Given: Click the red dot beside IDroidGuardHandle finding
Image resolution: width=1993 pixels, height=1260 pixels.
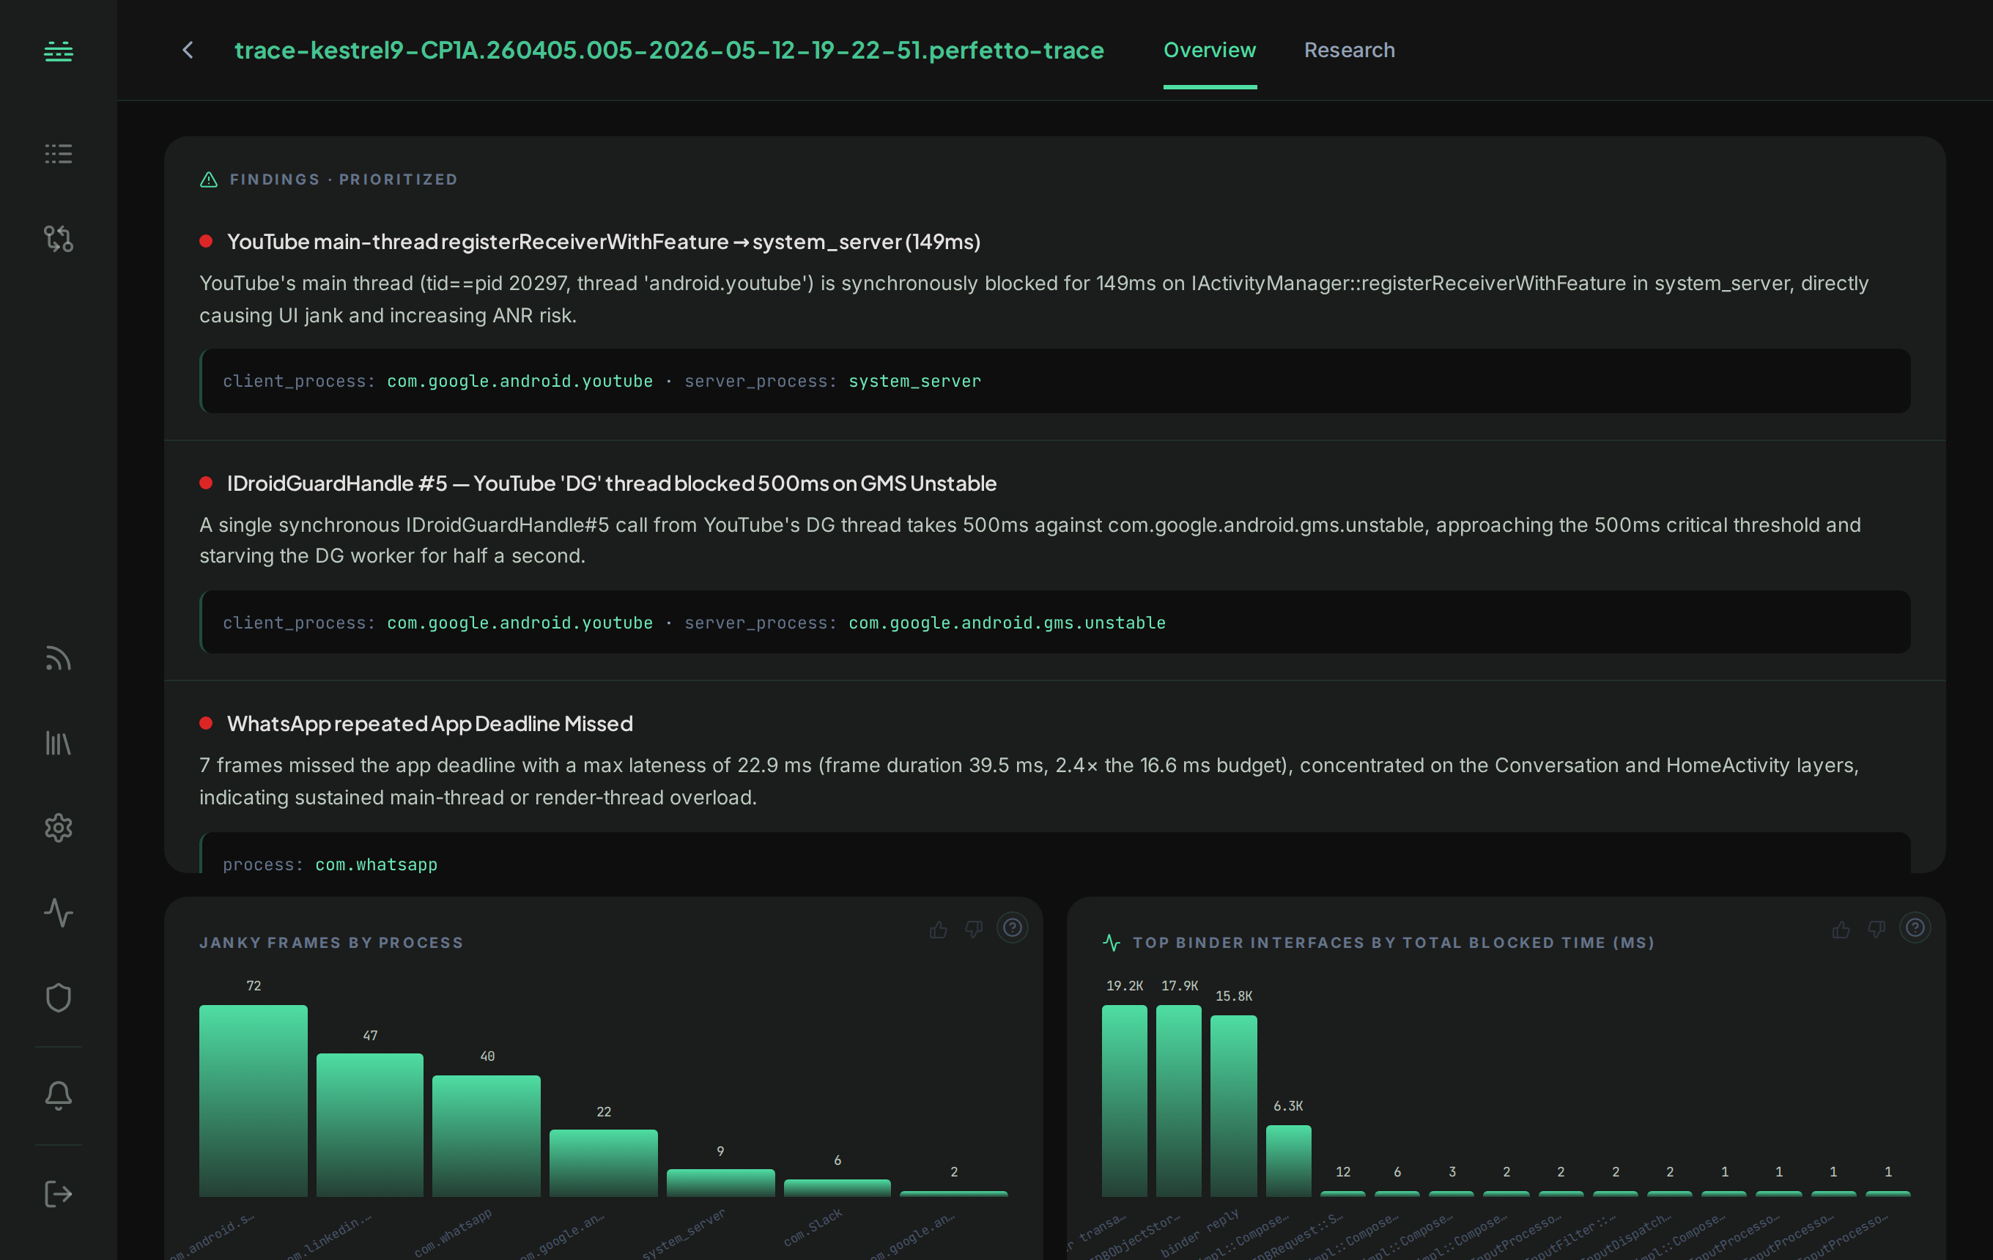Looking at the screenshot, I should point(206,482).
